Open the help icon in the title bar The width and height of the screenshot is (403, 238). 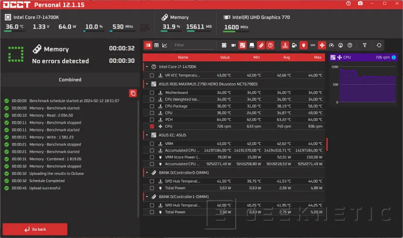[x=348, y=3]
